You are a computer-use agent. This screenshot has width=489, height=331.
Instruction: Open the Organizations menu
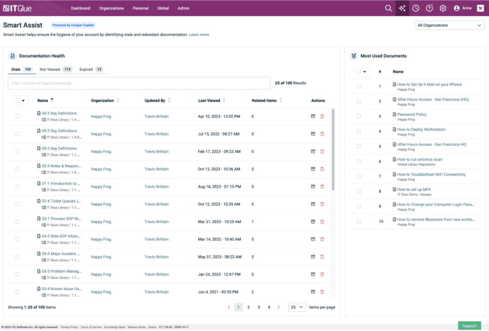[111, 8]
